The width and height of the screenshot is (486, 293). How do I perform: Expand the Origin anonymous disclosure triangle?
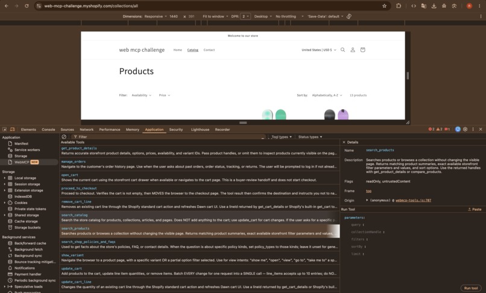pyautogui.click(x=367, y=200)
